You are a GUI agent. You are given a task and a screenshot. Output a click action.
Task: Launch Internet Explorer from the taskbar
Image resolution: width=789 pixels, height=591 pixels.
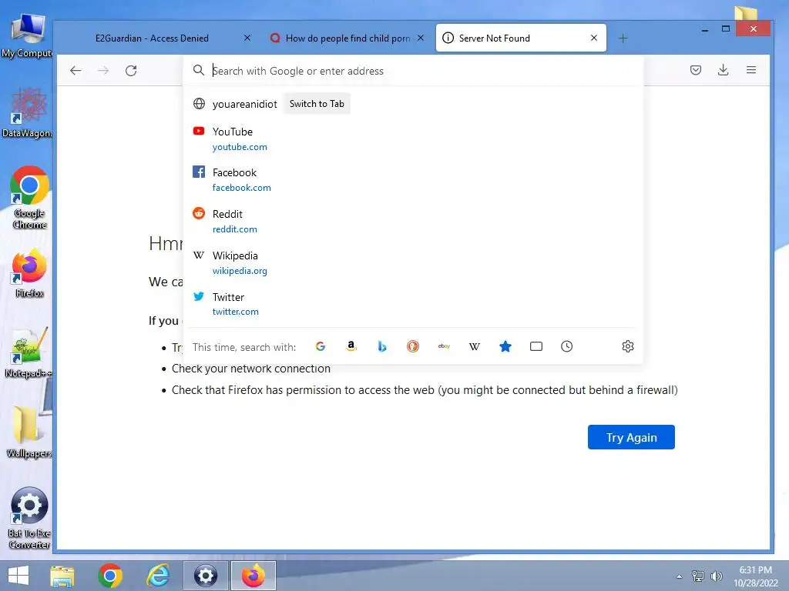(157, 576)
